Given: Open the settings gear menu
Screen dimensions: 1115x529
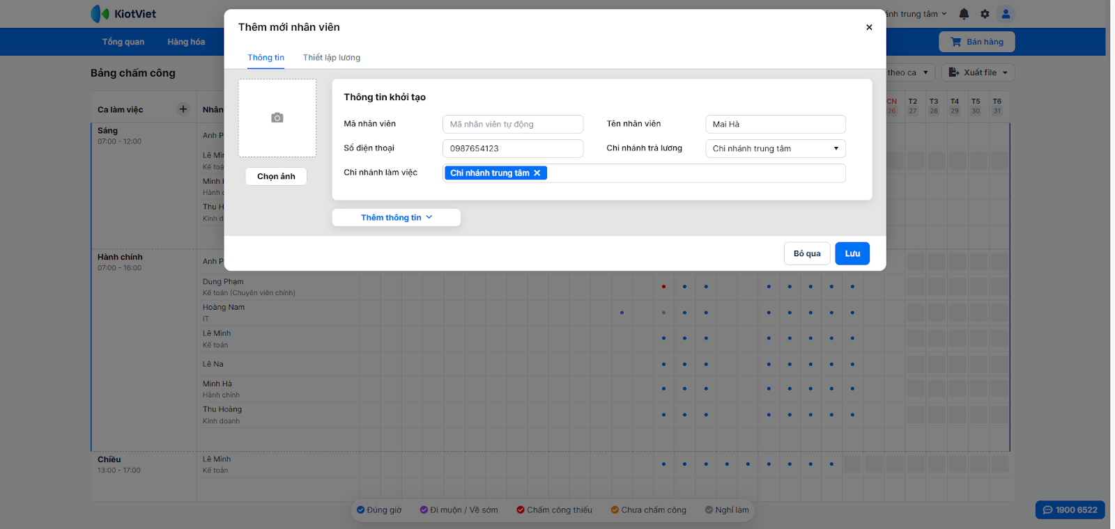Looking at the screenshot, I should (x=985, y=14).
